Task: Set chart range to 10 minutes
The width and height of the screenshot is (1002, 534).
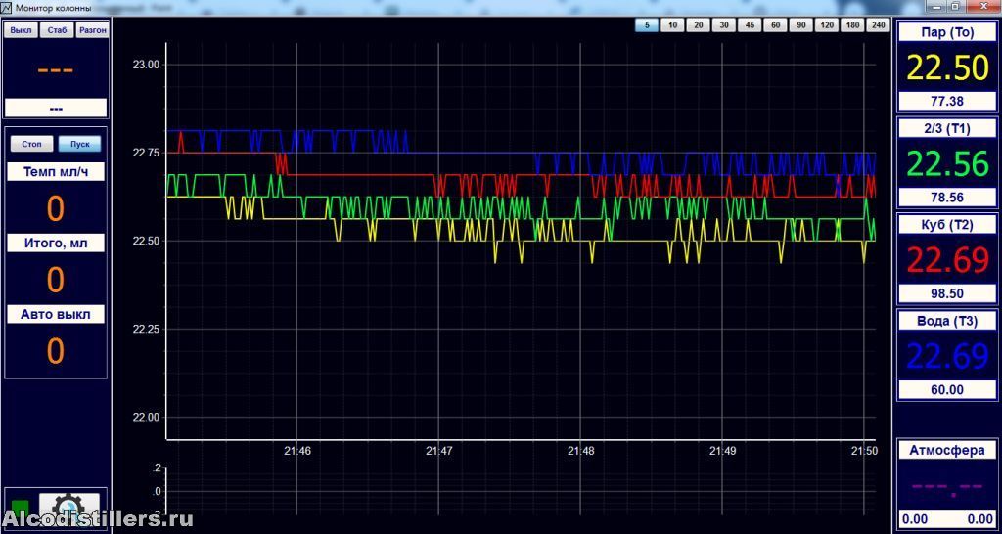Action: point(672,25)
